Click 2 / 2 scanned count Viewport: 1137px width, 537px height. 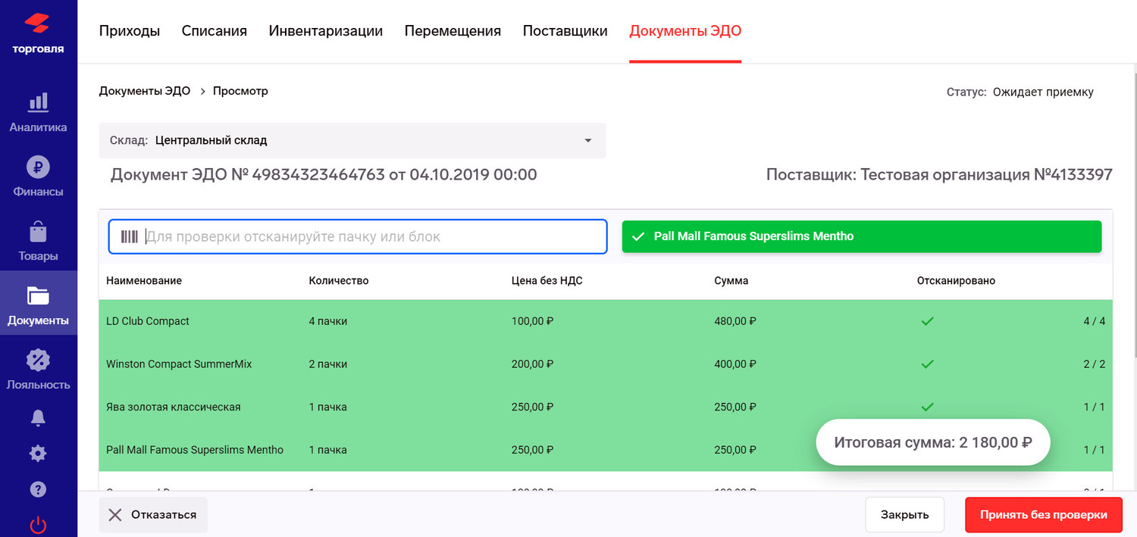click(1095, 364)
